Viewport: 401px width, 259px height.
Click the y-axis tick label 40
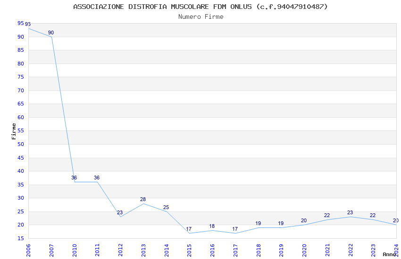[x=21, y=171]
